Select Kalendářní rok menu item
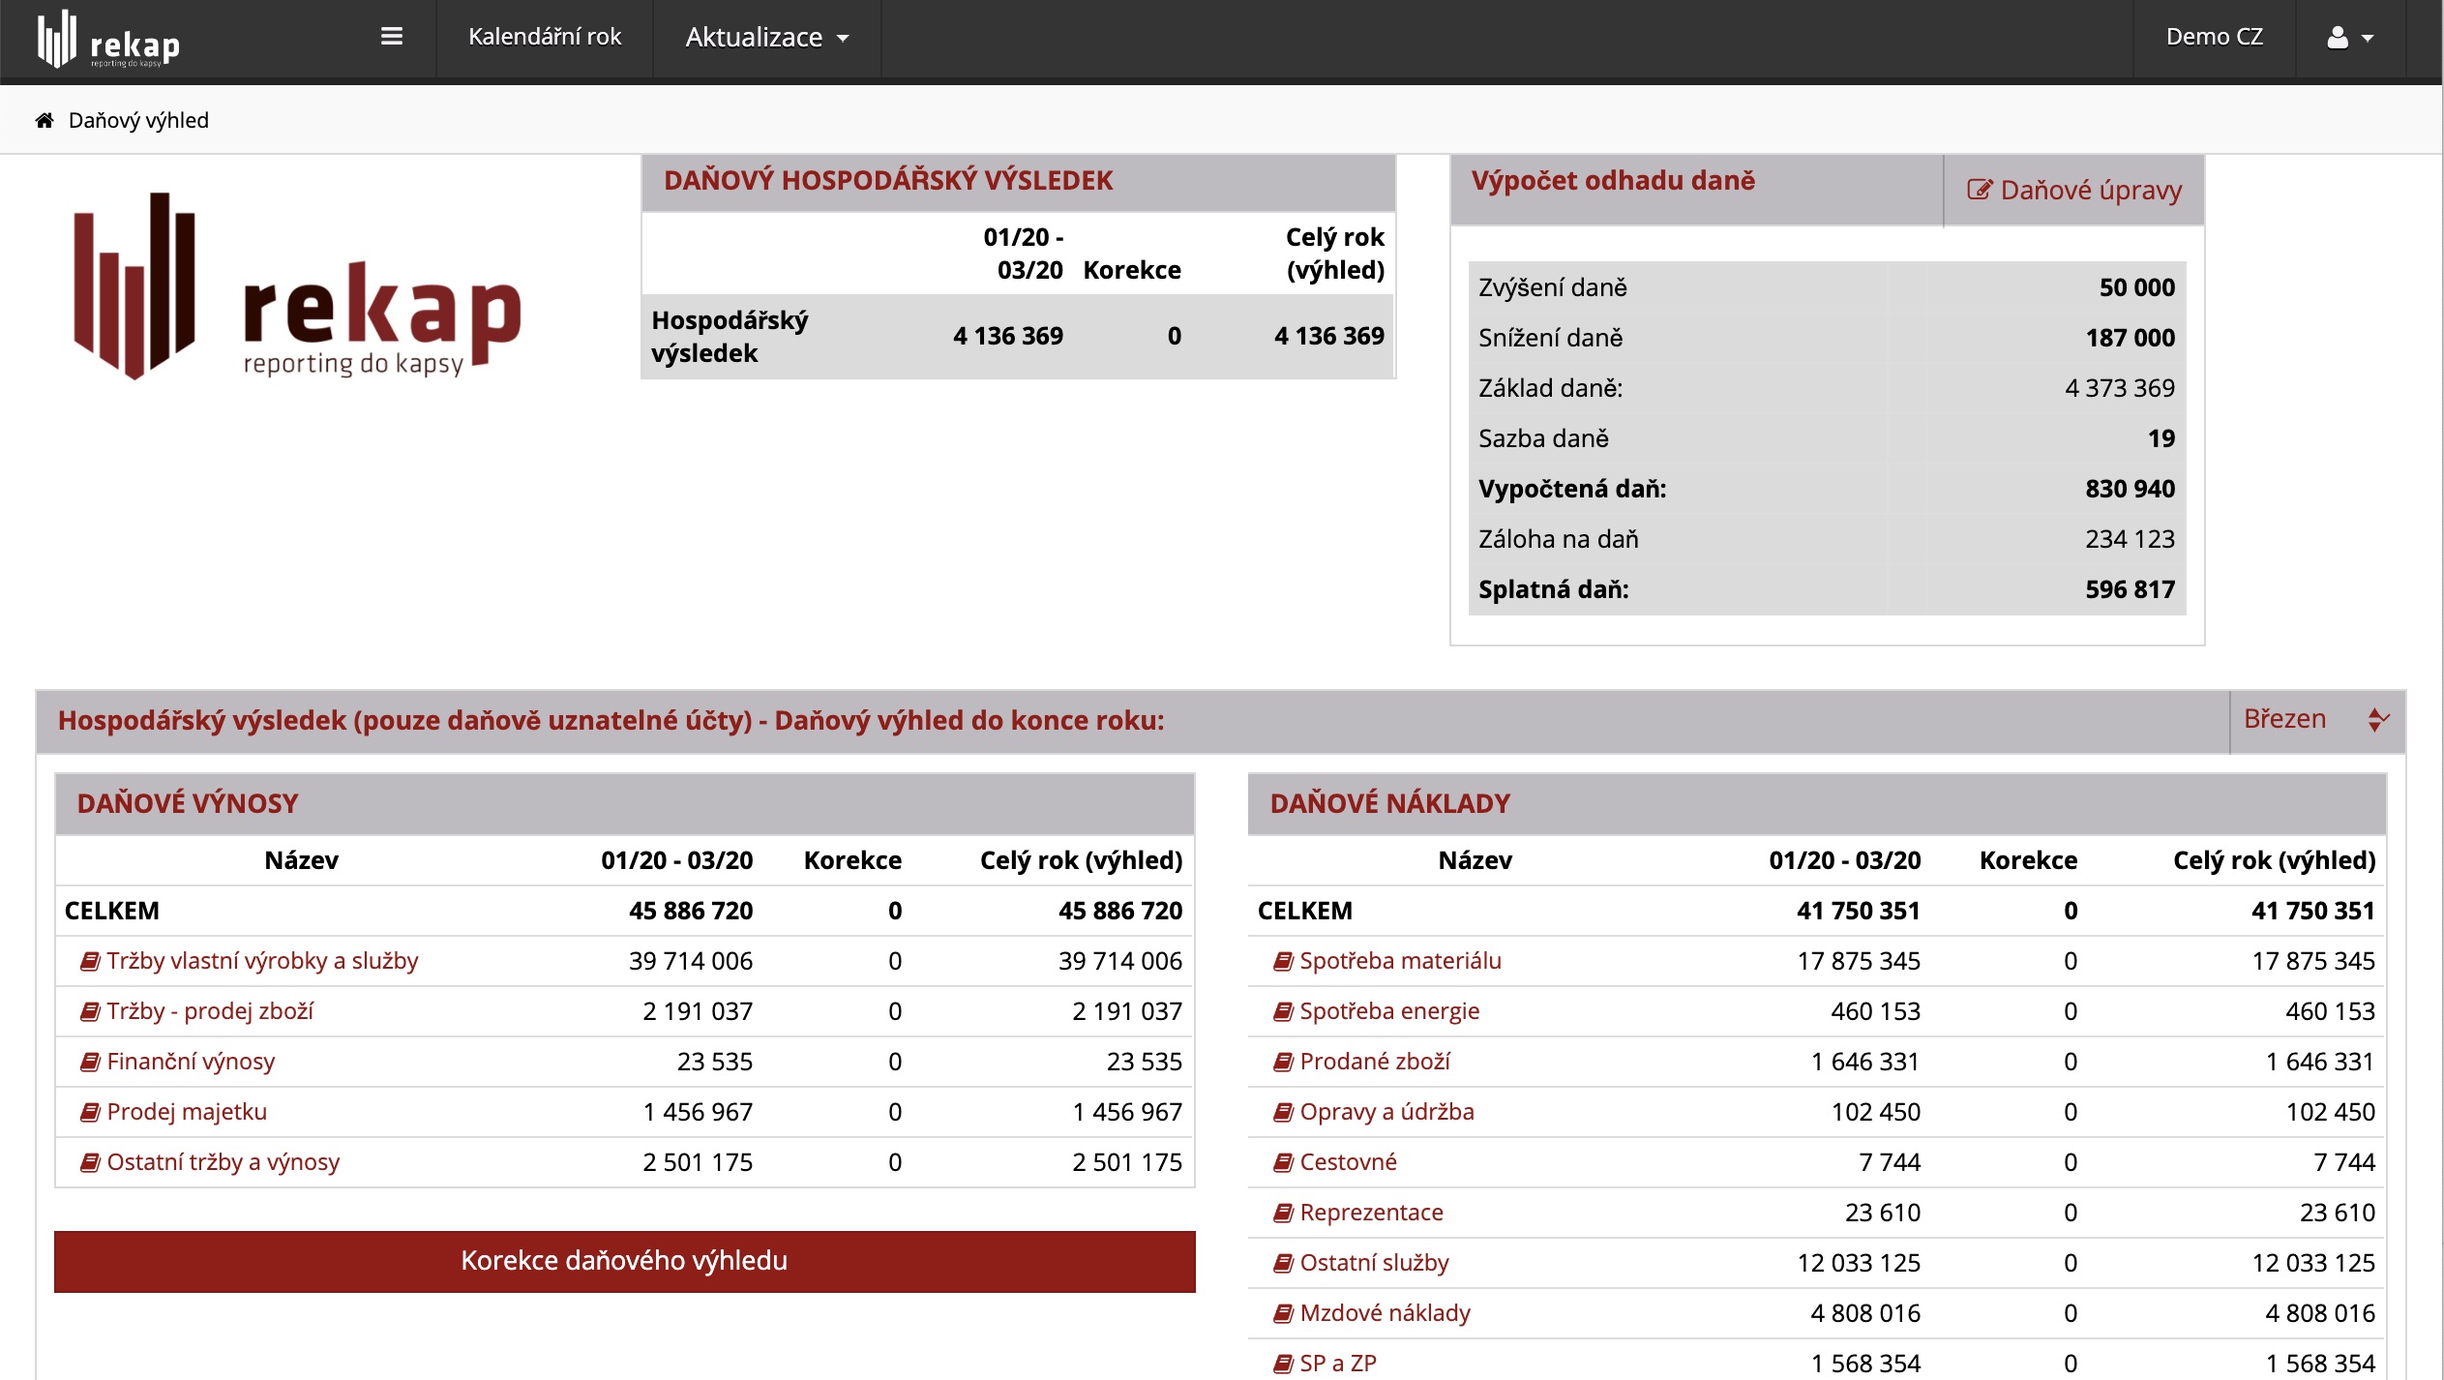Viewport: 2444px width, 1380px height. click(x=544, y=37)
